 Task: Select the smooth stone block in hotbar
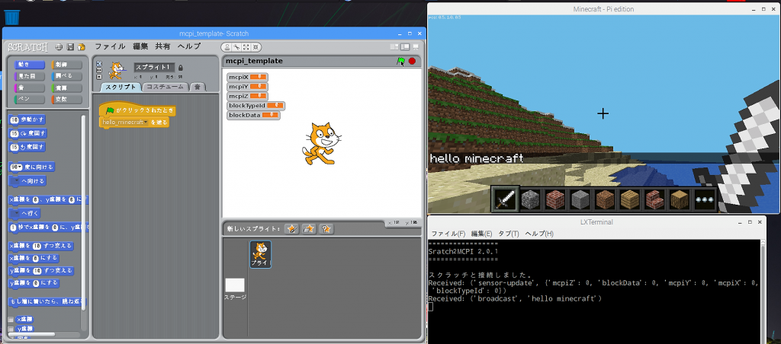[580, 200]
